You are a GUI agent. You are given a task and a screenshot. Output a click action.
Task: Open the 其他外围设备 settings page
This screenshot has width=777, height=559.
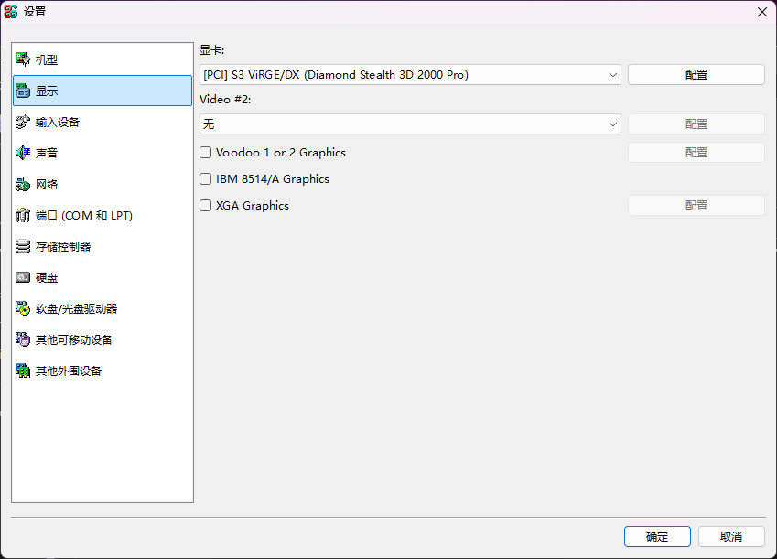click(x=68, y=371)
